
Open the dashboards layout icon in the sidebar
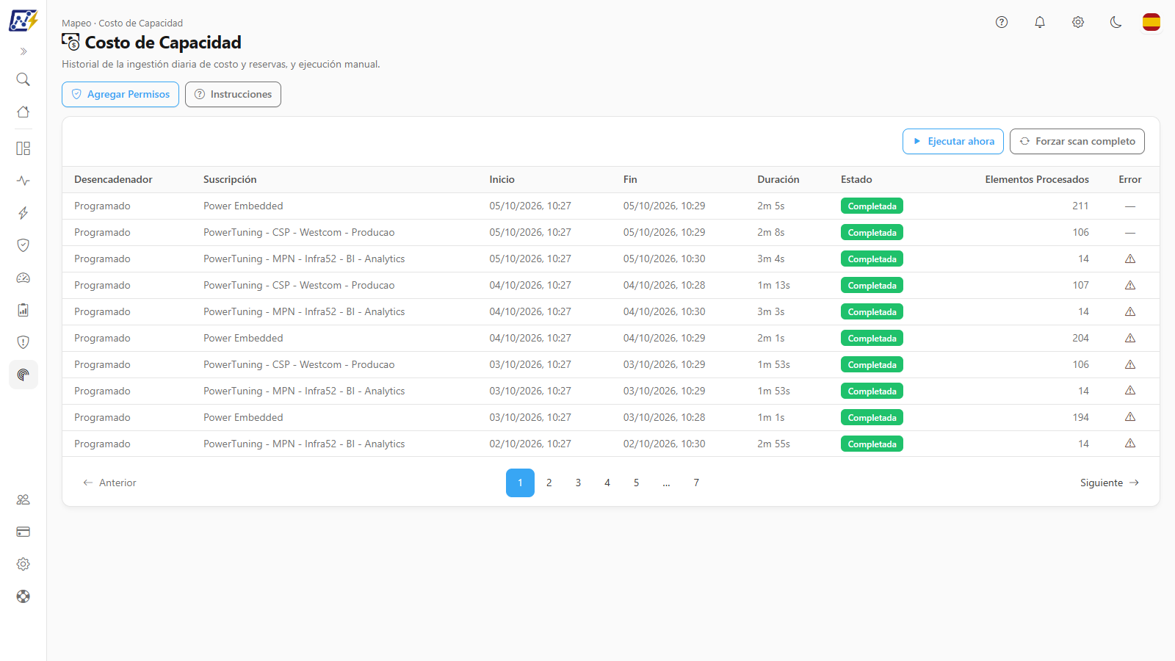[x=23, y=148]
